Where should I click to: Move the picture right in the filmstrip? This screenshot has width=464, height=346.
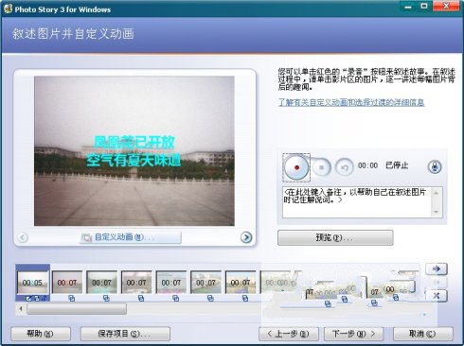[437, 268]
